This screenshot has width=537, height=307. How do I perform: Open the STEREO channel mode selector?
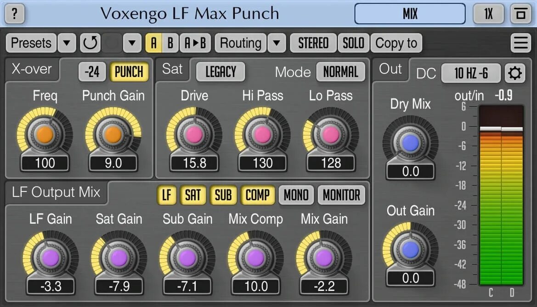point(313,43)
